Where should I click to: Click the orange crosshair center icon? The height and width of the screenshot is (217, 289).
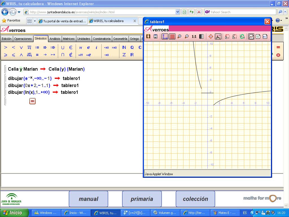tap(211, 36)
